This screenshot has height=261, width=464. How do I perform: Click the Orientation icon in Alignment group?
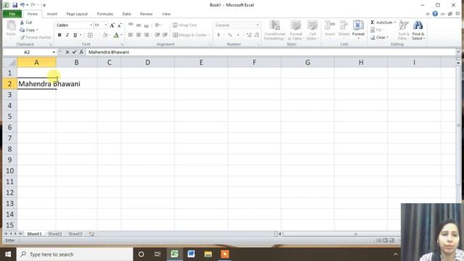(158, 25)
